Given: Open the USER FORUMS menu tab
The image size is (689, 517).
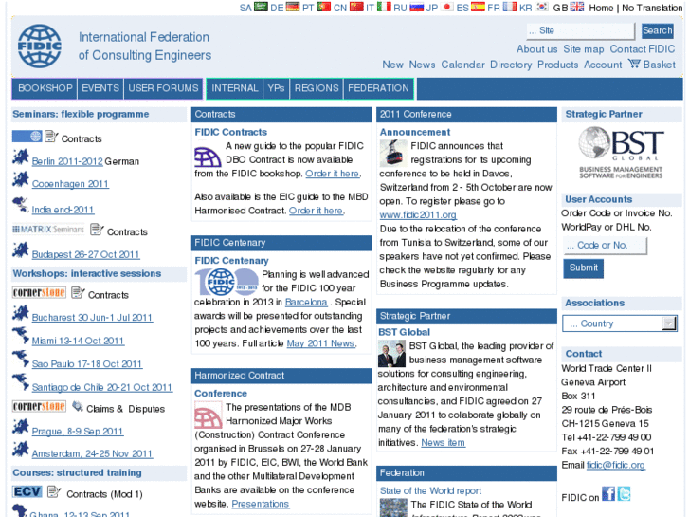Looking at the screenshot, I should coord(163,88).
